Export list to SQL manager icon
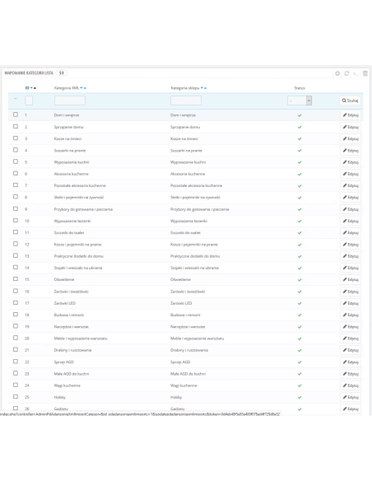This screenshot has height=481, width=372. tap(365, 73)
